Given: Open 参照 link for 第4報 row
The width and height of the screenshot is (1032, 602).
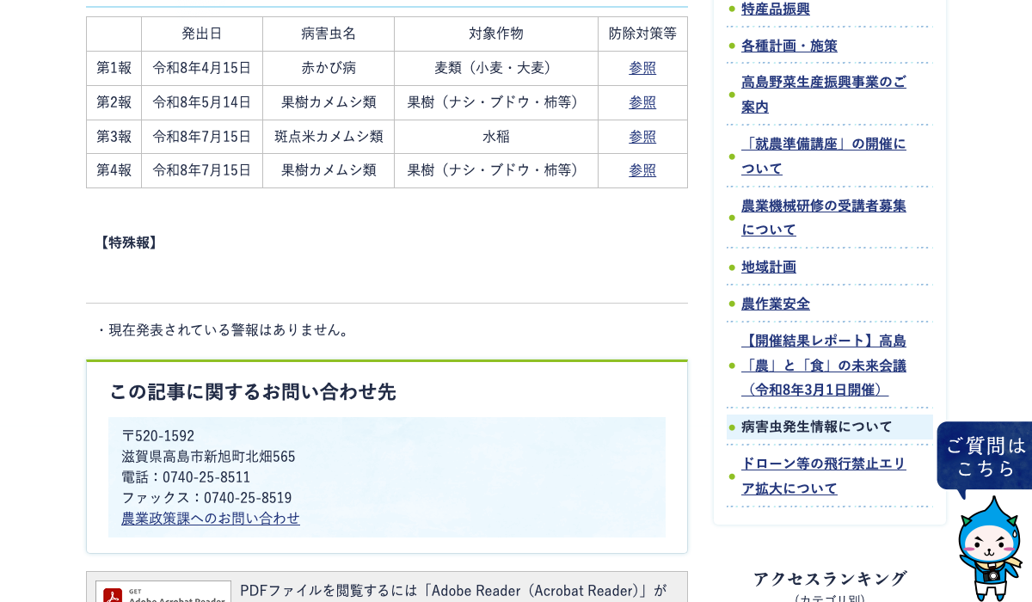Looking at the screenshot, I should click(642, 170).
